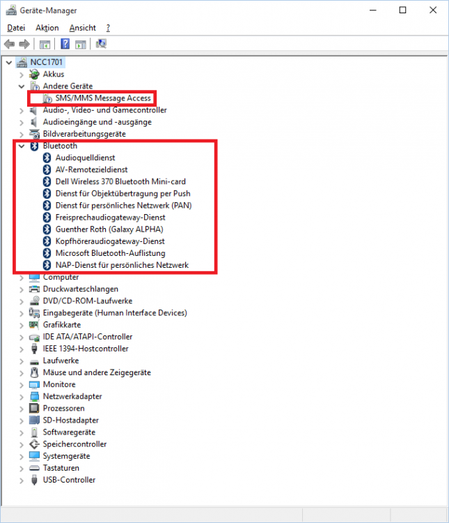The width and height of the screenshot is (449, 523).
Task: Click the Back arrow in toolbar
Action: pos(10,44)
